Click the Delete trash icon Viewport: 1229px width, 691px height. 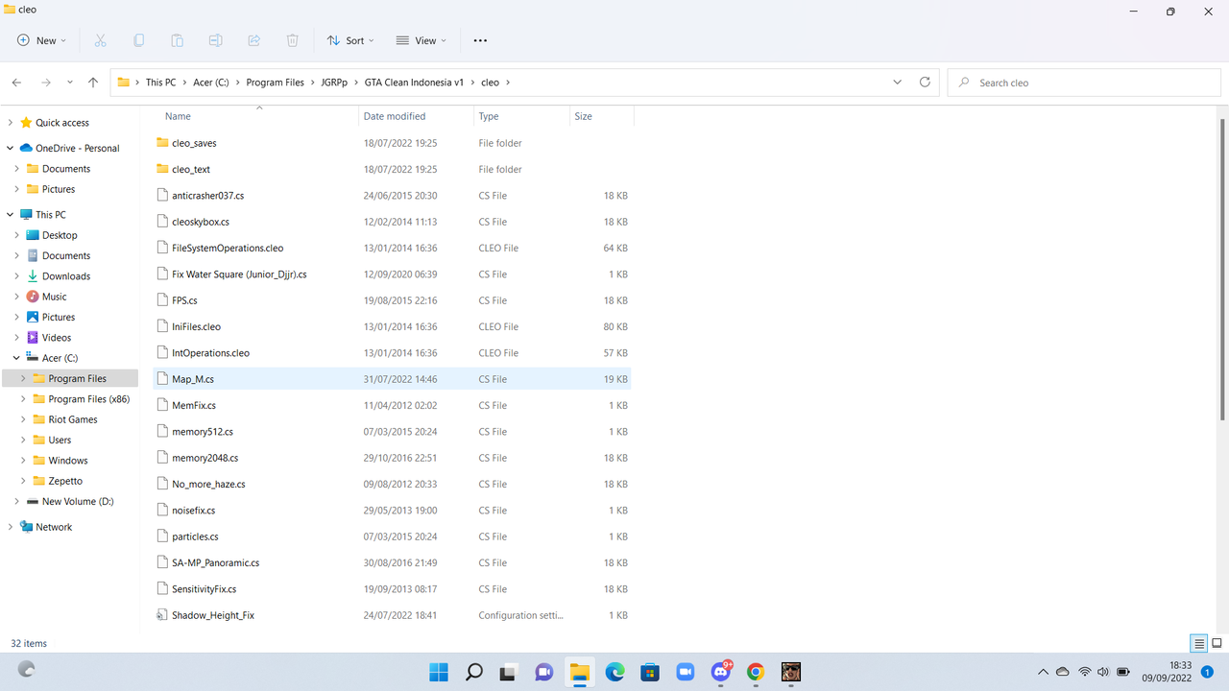pyautogui.click(x=292, y=40)
